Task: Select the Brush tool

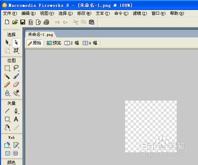Action: tap(16, 76)
